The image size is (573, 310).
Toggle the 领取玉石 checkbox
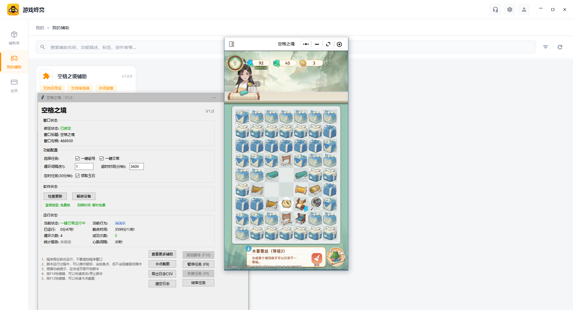coord(77,176)
